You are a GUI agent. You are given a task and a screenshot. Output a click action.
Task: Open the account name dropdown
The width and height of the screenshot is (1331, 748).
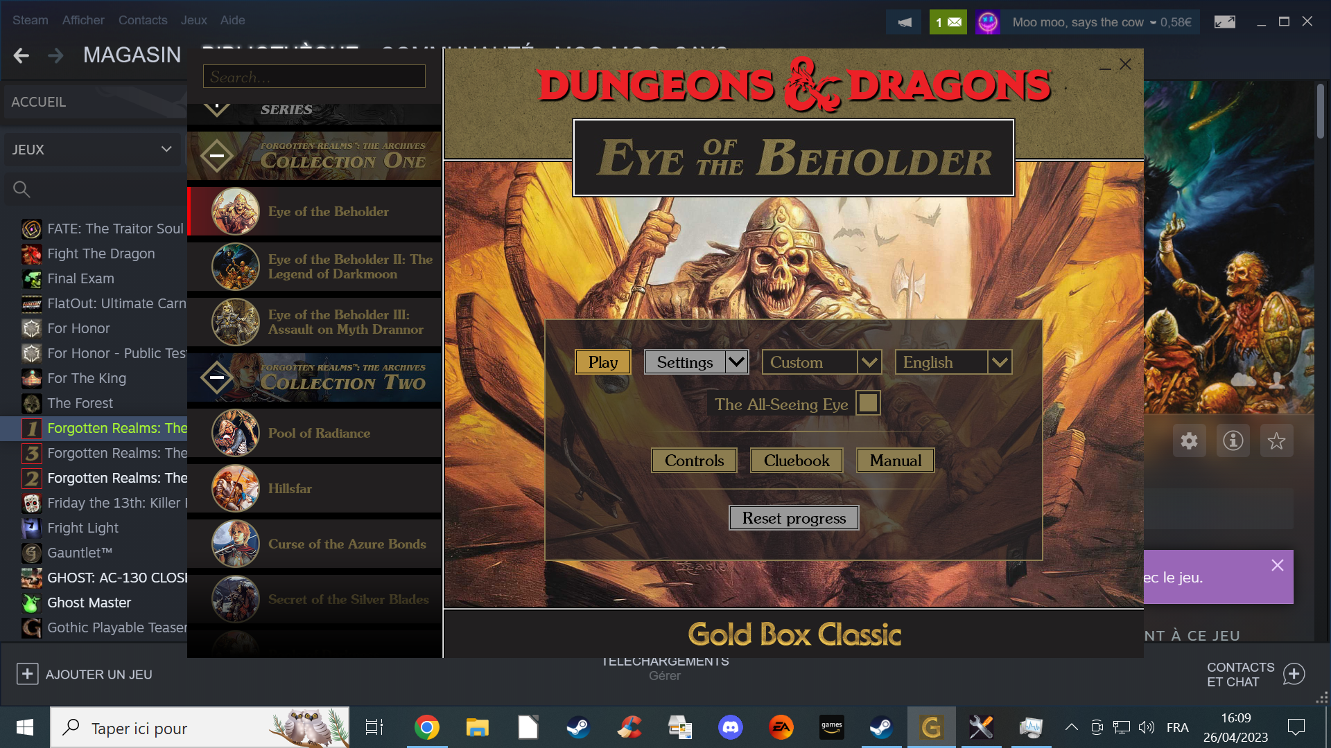pos(1102,22)
